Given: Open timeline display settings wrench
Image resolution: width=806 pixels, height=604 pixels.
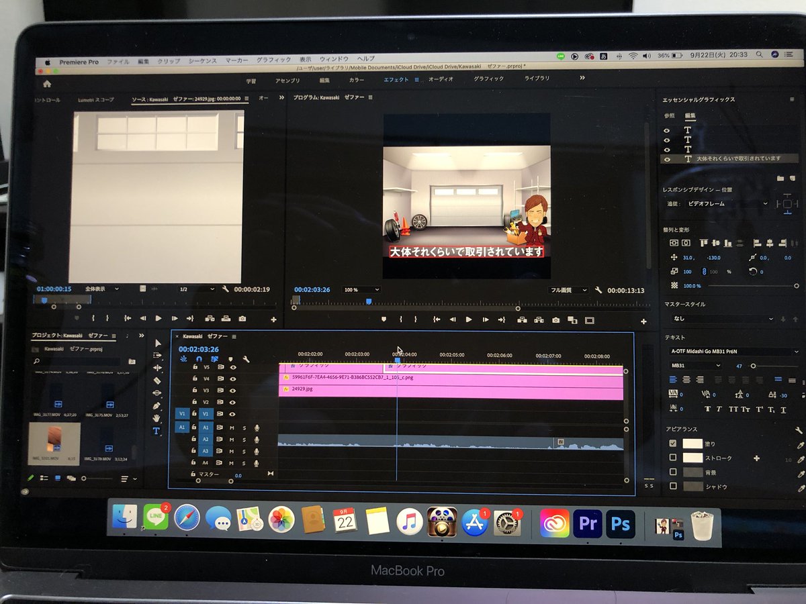Looking at the screenshot, I should pos(246,360).
